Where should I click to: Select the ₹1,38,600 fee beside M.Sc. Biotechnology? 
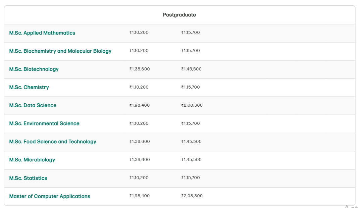pyautogui.click(x=139, y=69)
